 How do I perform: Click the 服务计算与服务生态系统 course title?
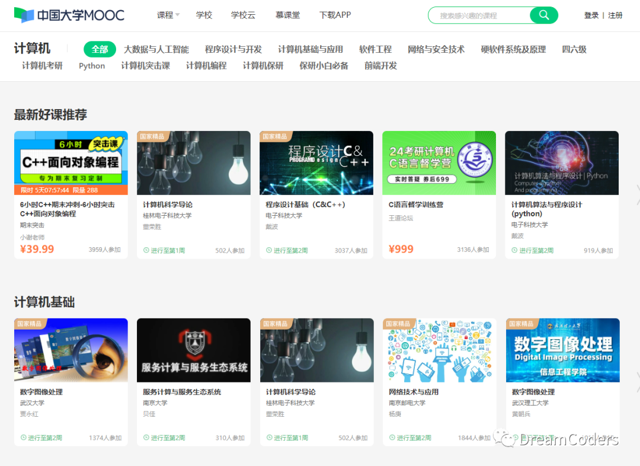[x=182, y=392]
